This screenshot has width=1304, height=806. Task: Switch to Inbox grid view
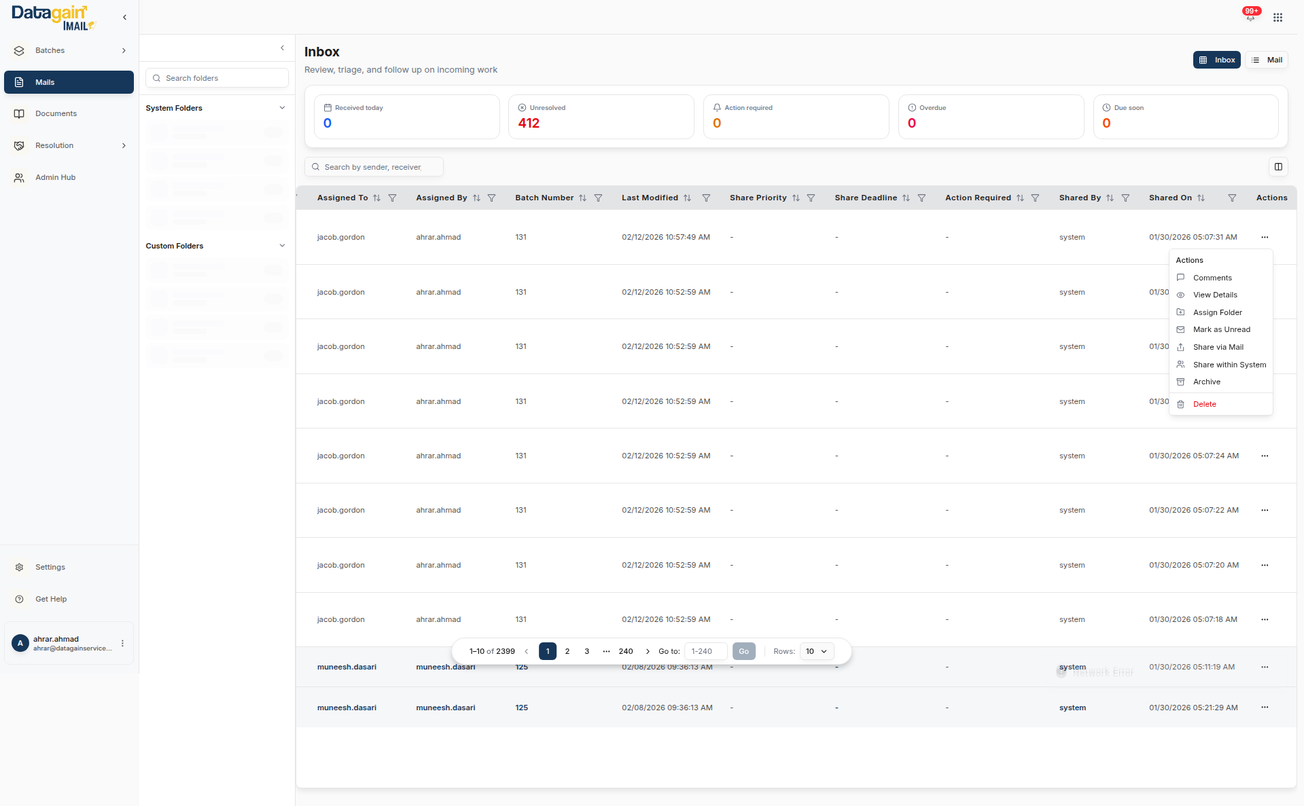[1216, 60]
